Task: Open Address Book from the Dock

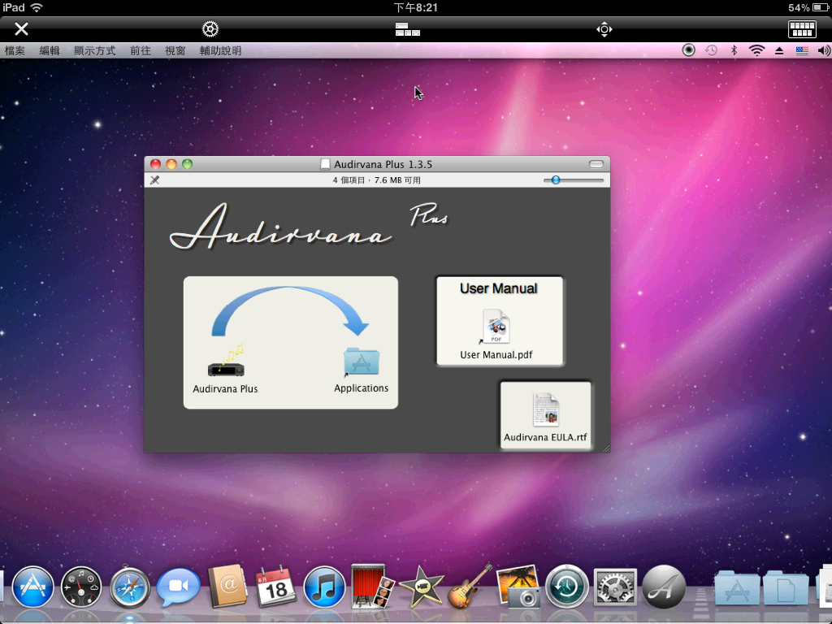Action: click(227, 587)
